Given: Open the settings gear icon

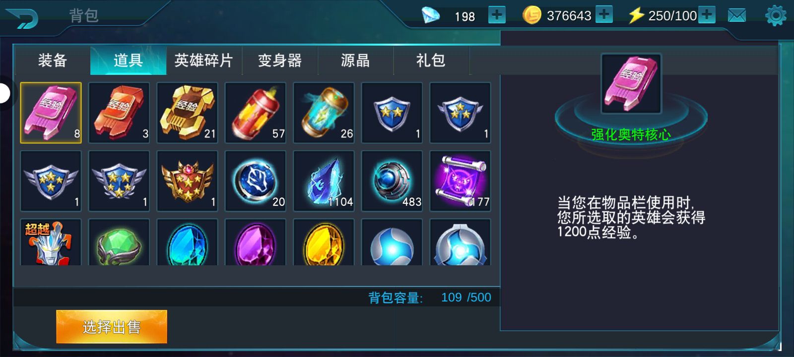Looking at the screenshot, I should tap(776, 15).
